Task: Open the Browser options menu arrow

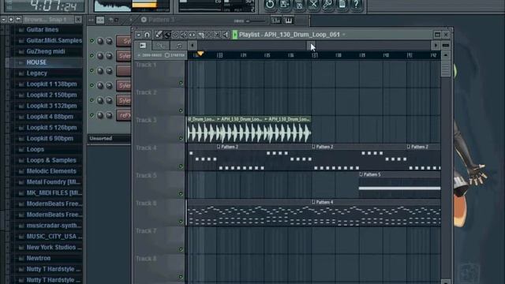Action: click(4, 20)
